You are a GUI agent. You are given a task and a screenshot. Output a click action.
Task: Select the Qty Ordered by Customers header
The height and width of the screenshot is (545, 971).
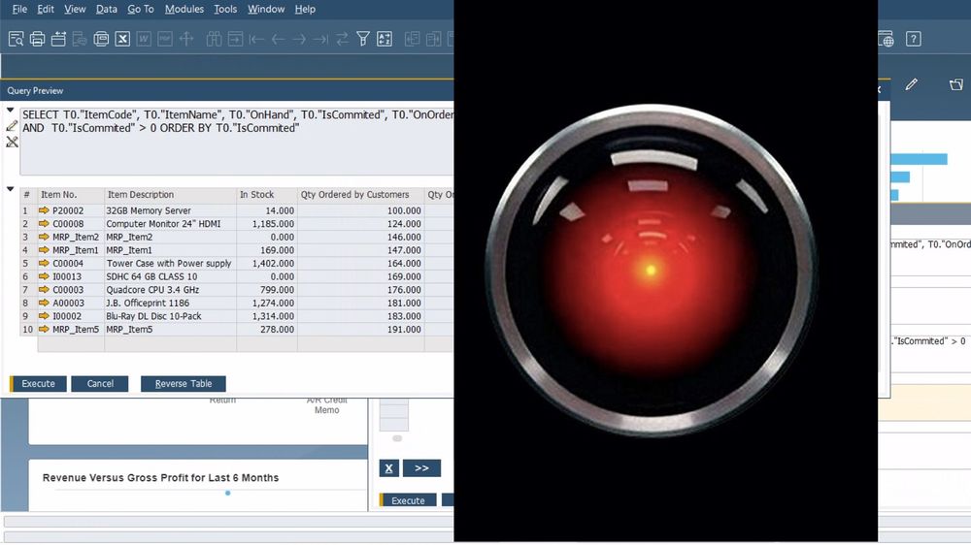[x=360, y=194]
